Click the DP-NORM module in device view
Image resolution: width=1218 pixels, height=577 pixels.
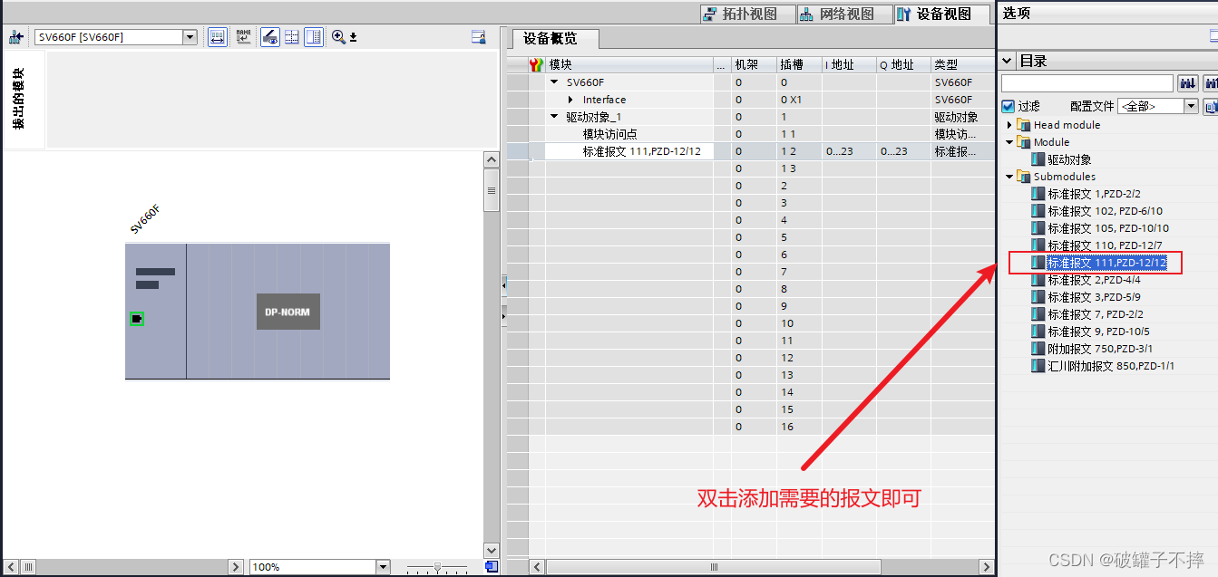coord(288,312)
